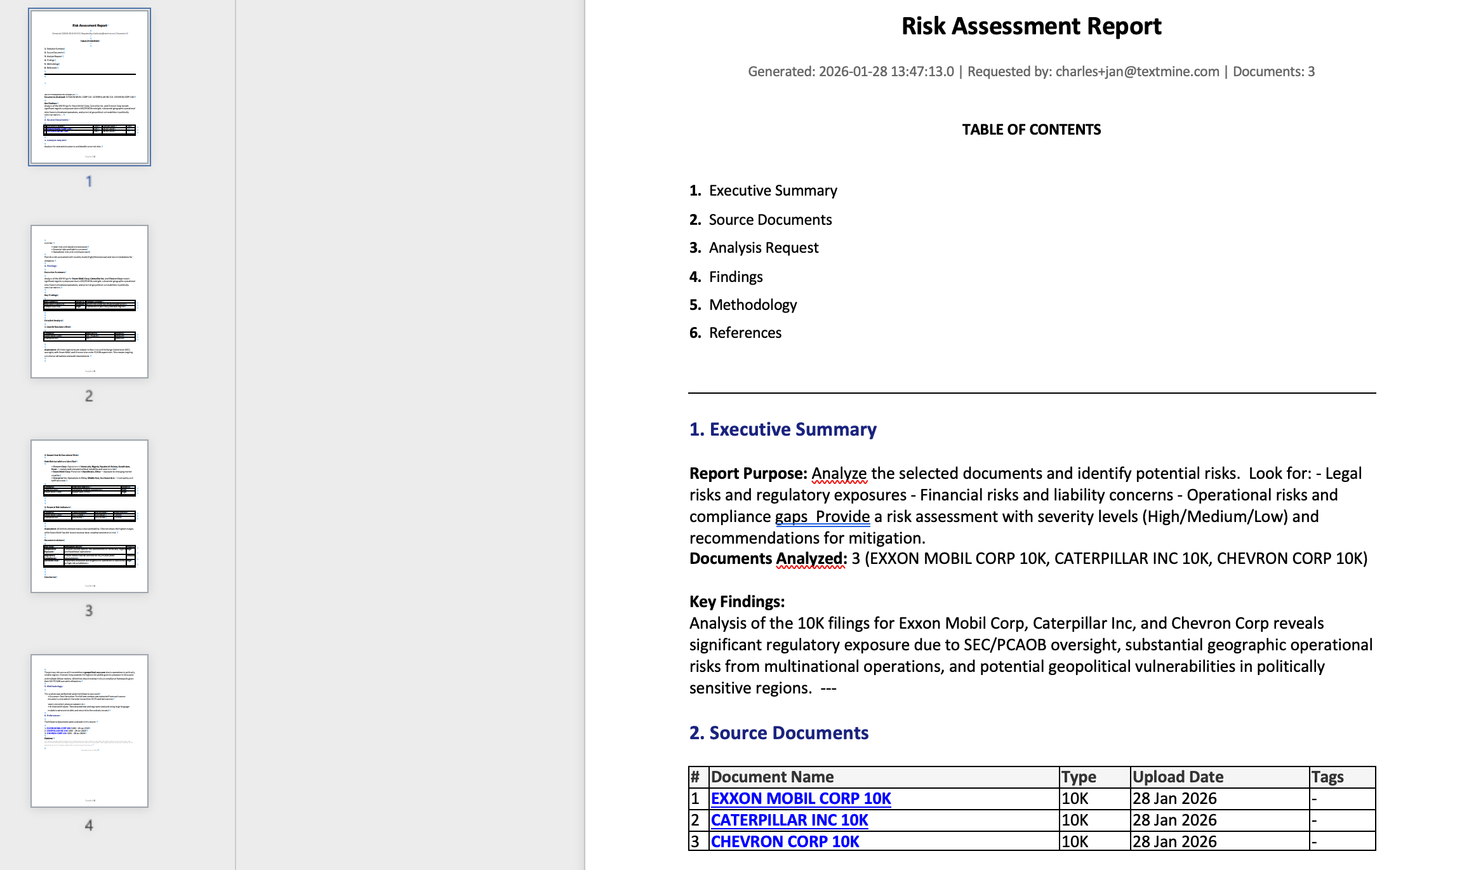1469x870 pixels.
Task: Click the requester email charles+jan@textmine.com
Action: (1137, 71)
